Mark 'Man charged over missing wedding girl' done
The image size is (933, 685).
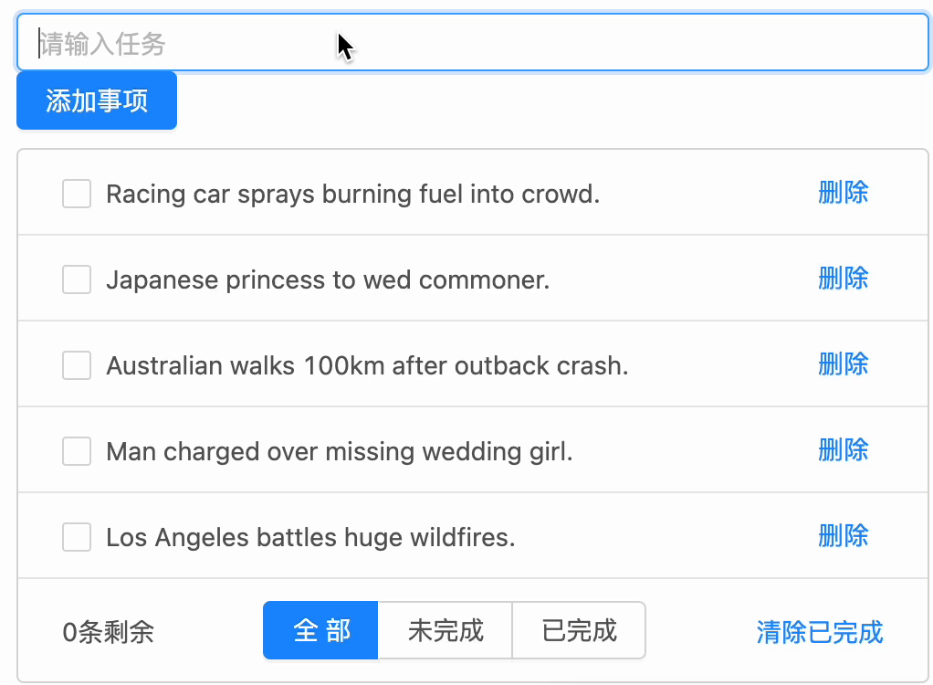(77, 451)
